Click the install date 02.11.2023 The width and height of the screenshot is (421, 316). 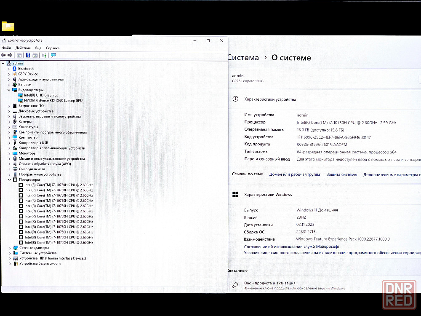click(305, 225)
